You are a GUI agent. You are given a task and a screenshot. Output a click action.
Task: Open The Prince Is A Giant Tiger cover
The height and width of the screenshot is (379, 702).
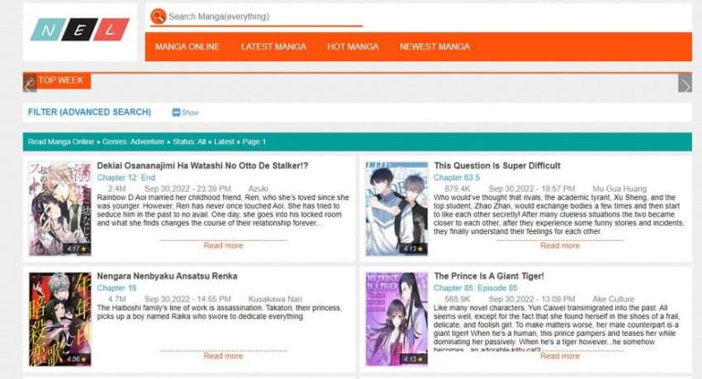(397, 319)
